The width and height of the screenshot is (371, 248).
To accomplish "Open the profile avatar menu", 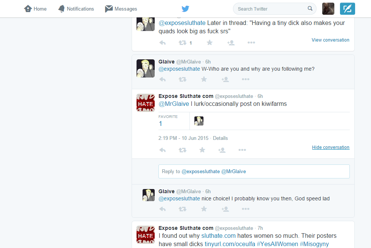I will (x=328, y=9).
